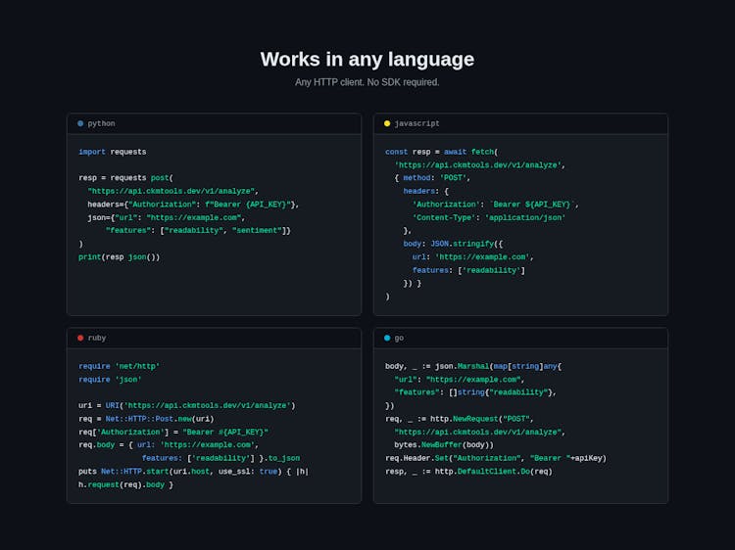The height and width of the screenshot is (550, 735).
Task: Select the ruby code block label
Action: click(97, 338)
